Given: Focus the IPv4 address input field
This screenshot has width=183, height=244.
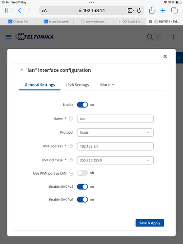Looking at the screenshot, I should click(x=115, y=146).
